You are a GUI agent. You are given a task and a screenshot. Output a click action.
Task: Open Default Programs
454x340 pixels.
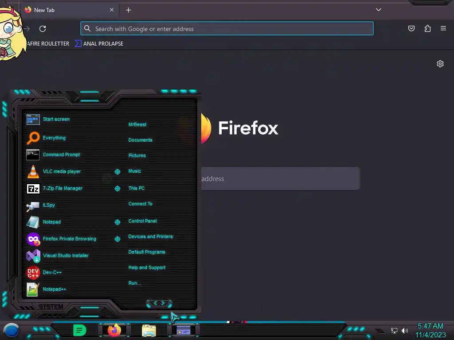[146, 252]
